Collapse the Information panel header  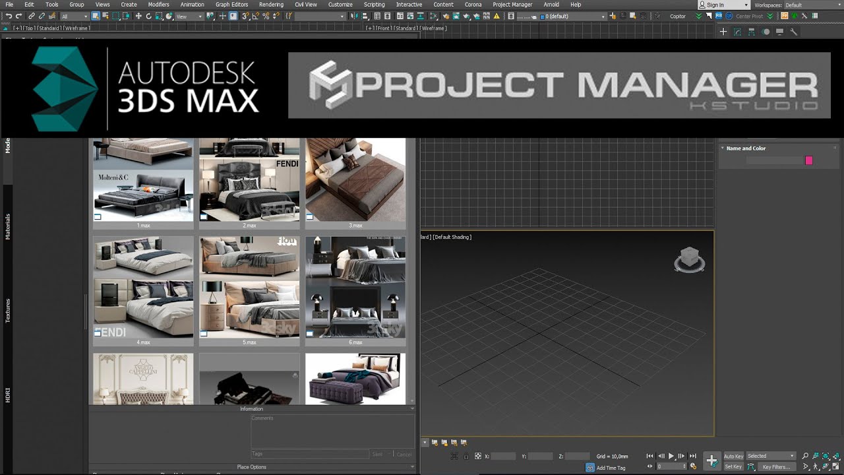pos(252,409)
